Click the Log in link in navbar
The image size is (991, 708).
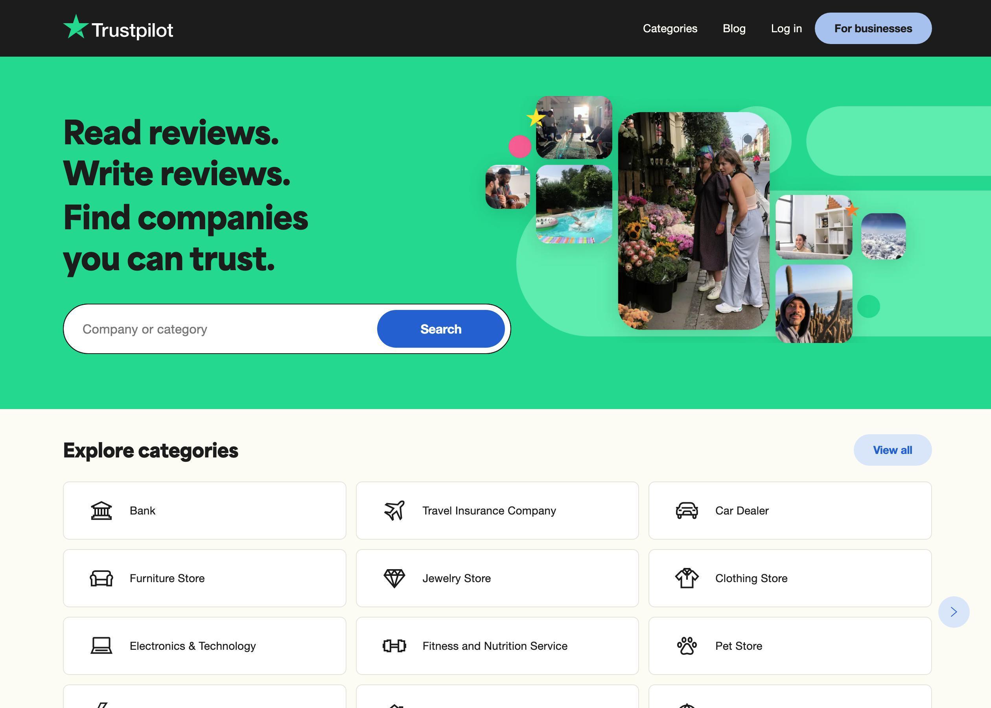point(787,28)
